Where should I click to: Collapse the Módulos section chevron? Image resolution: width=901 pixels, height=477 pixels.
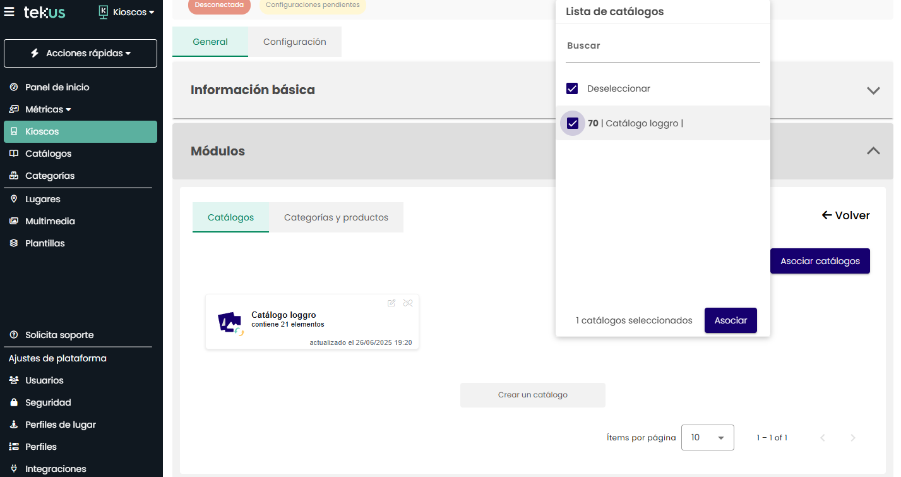(873, 151)
